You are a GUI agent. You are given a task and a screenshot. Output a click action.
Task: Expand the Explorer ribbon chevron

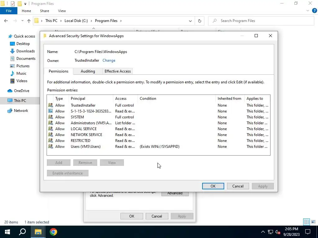click(308, 11)
